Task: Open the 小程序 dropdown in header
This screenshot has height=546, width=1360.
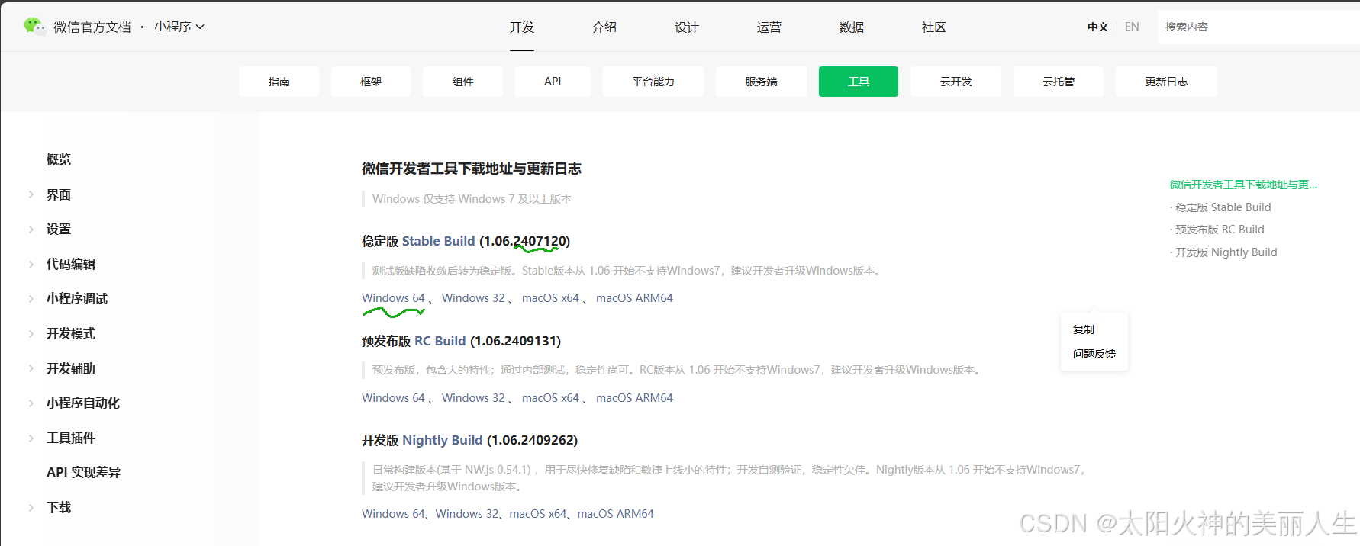Action: (x=179, y=27)
